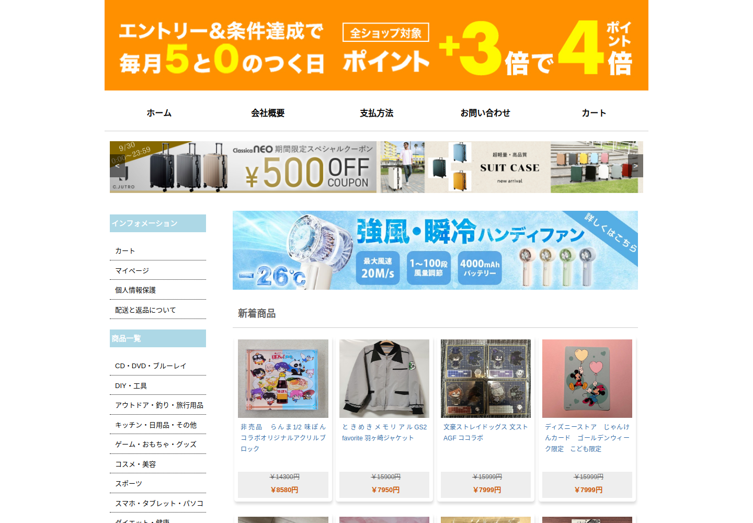This screenshot has width=753, height=523.
Task: Click the ￥7950円 price
Action: point(385,490)
